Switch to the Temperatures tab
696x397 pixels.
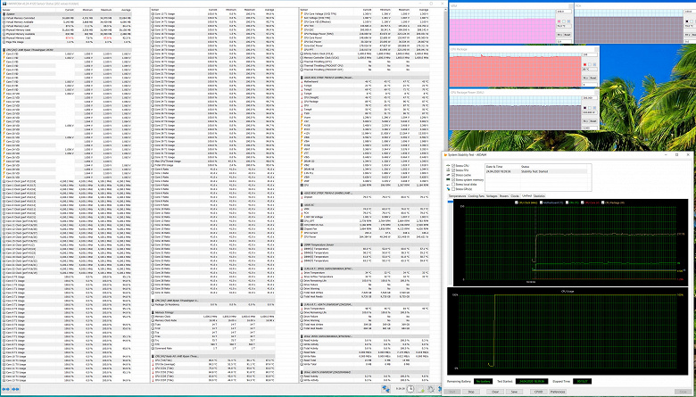[x=457, y=196]
